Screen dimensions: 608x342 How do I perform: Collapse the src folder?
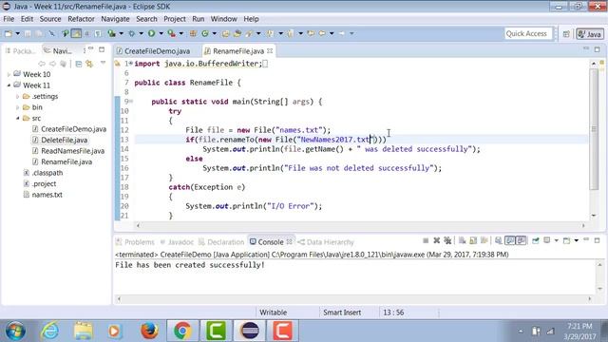[17, 118]
